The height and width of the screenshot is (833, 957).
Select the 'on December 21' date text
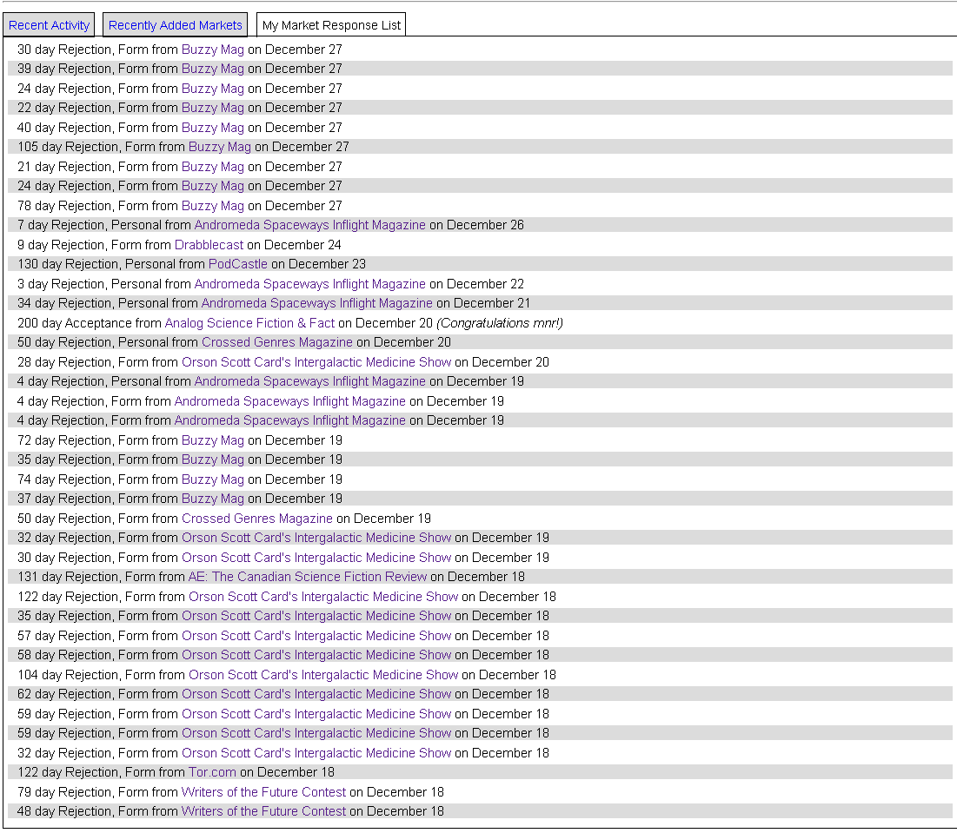483,303
